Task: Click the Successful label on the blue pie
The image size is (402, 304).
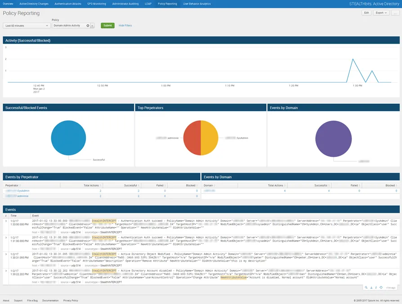Action: [x=99, y=160]
